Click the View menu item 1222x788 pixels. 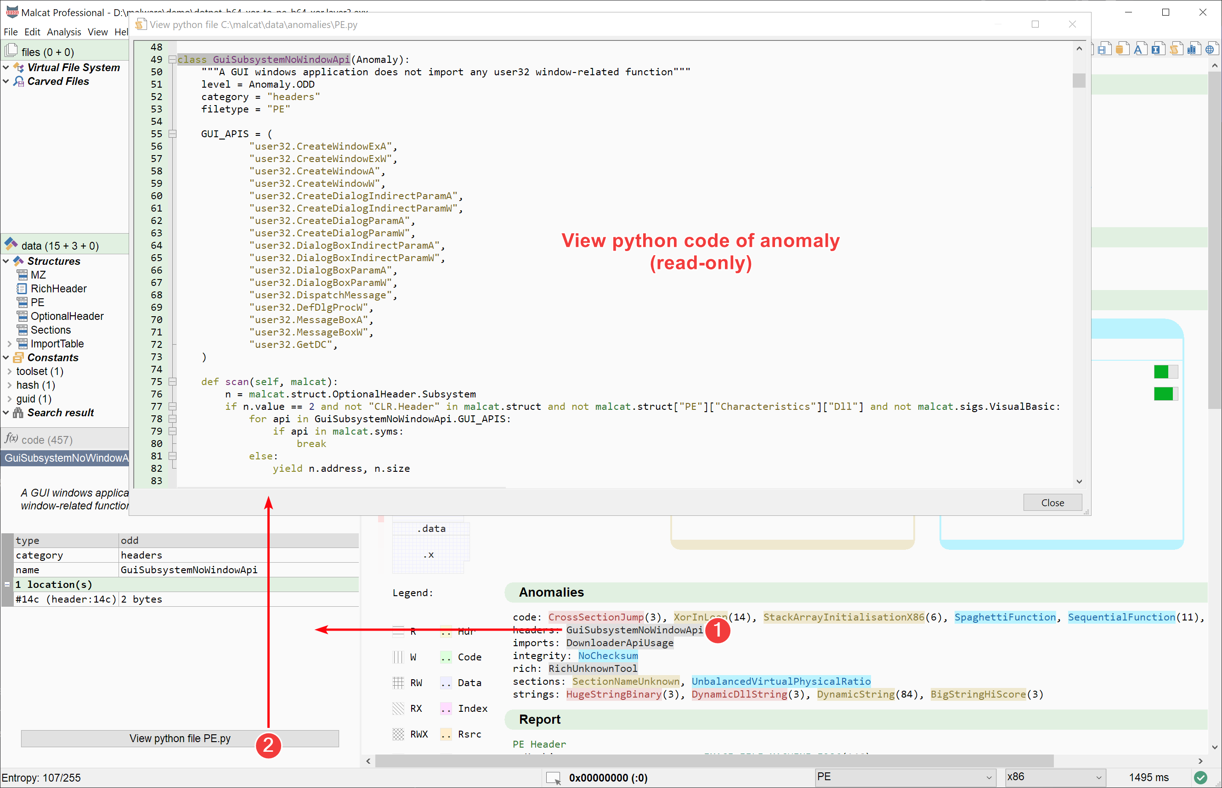(x=96, y=32)
